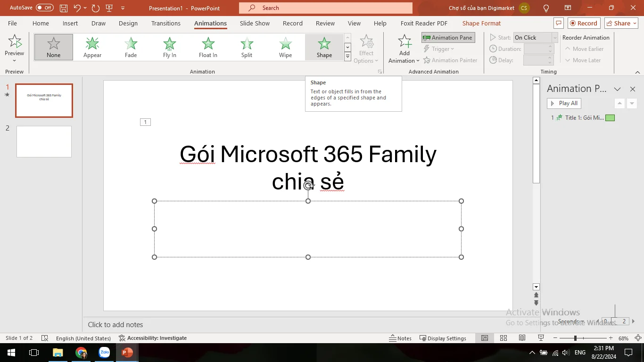Undo the last action
This screenshot has height=362, width=644.
point(77,8)
